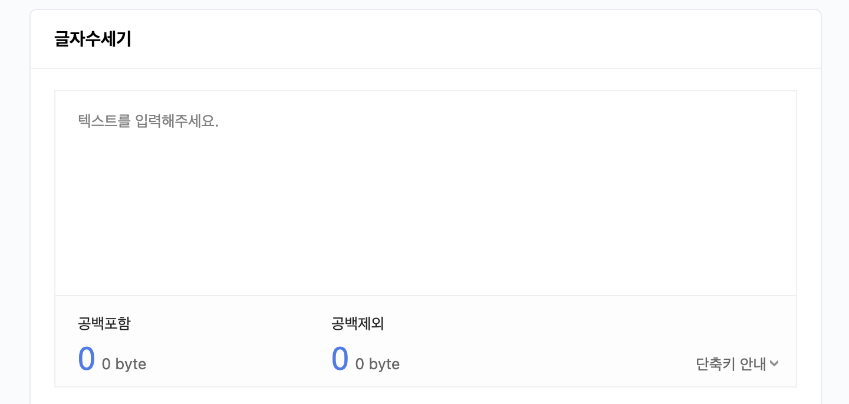The height and width of the screenshot is (404, 849).
Task: Click the 0 byte label under 공백제외
Action: [377, 364]
